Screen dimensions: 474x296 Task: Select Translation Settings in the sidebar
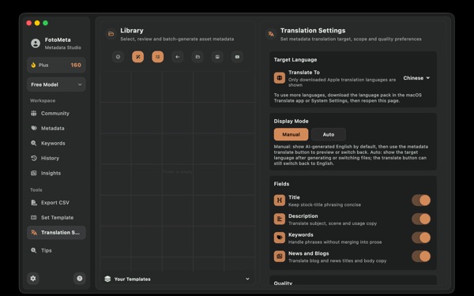[56, 233]
